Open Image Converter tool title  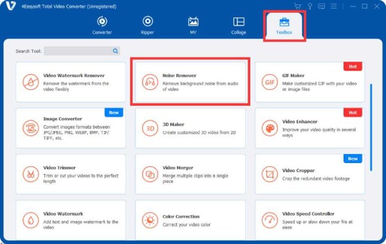point(62,119)
